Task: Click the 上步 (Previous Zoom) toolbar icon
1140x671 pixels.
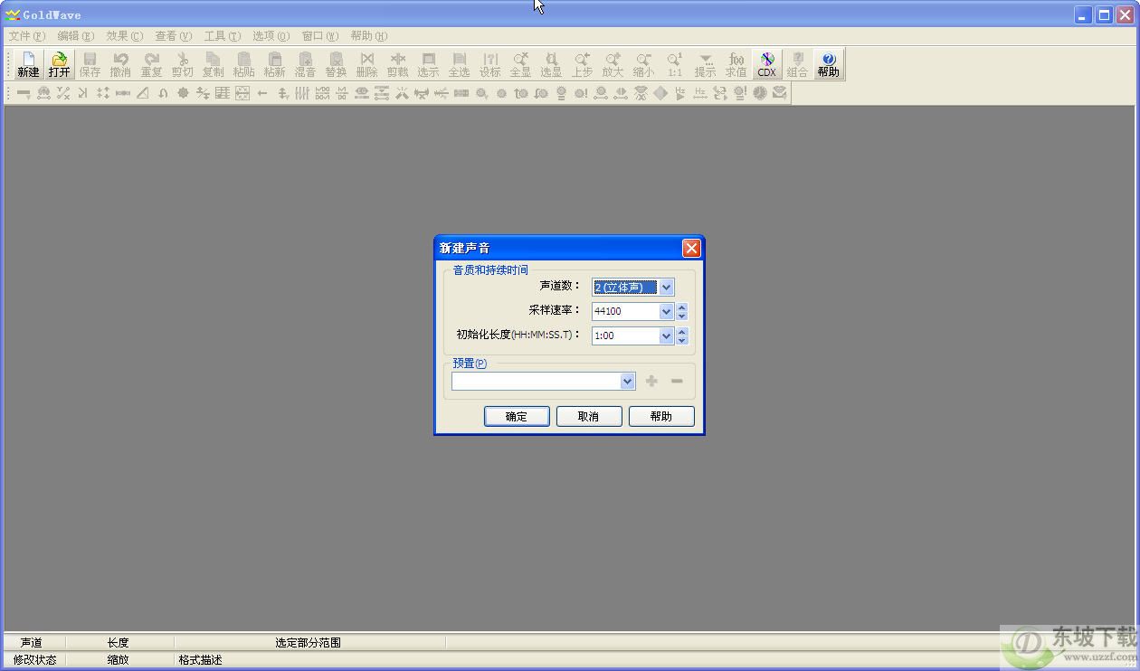Action: click(x=583, y=64)
